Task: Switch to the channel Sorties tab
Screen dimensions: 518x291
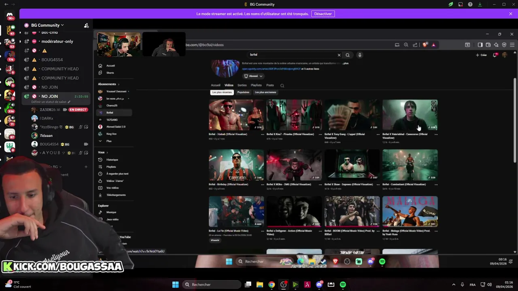Action: pos(242,85)
